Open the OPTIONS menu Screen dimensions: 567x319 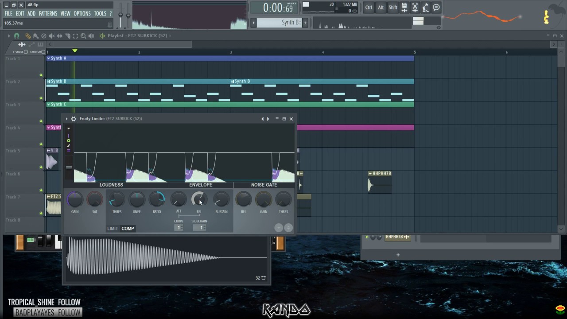[x=82, y=14]
